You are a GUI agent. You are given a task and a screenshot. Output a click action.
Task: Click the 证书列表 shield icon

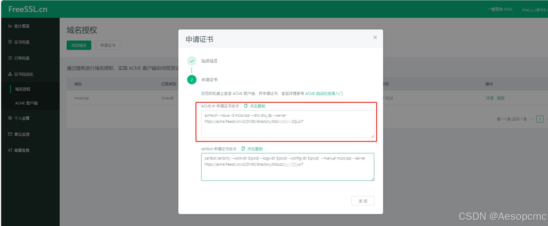[10, 42]
